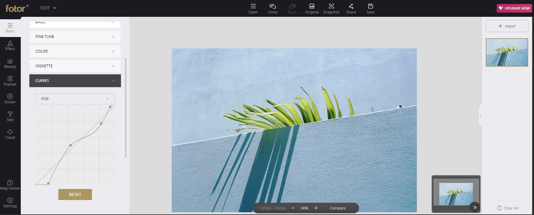This screenshot has width=534, height=215.
Task: Select the Beauty tool
Action: click(x=10, y=63)
